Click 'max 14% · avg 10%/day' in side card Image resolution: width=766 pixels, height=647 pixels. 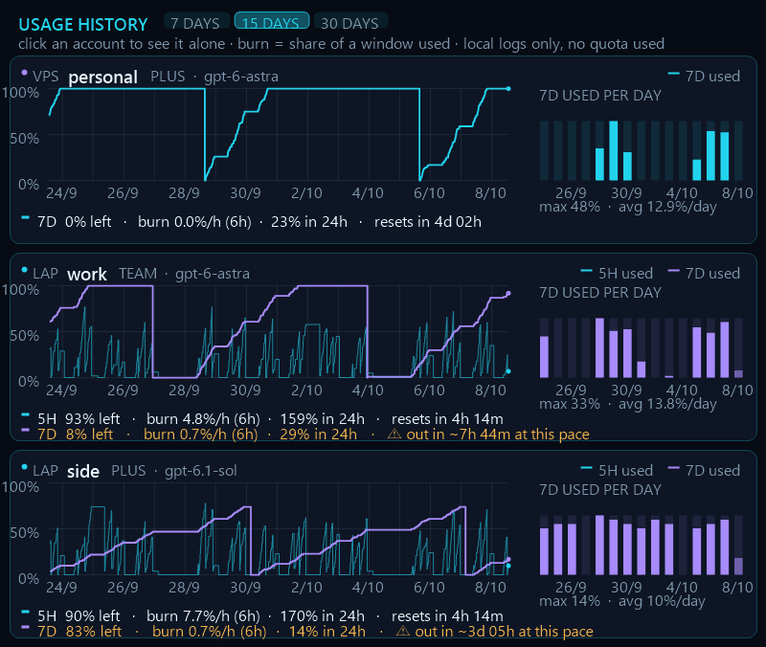click(622, 601)
